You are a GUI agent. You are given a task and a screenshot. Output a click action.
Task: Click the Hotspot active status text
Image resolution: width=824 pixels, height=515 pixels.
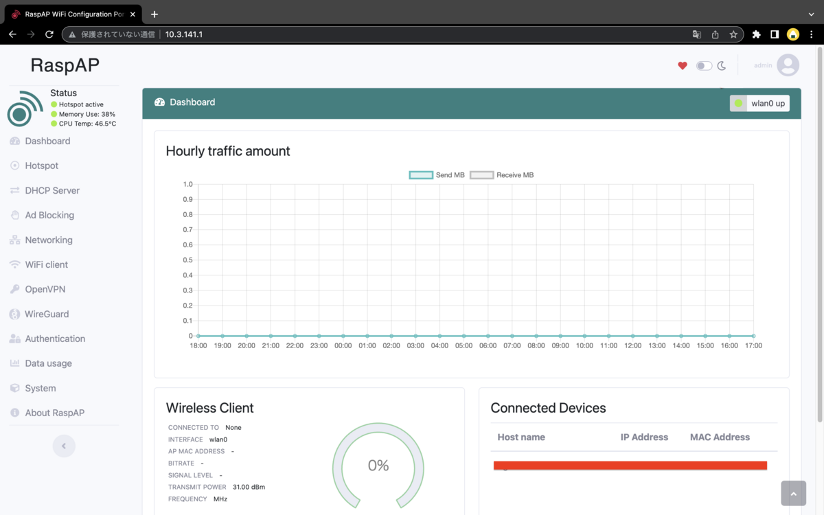click(x=81, y=104)
